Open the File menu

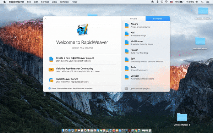tap(29, 2)
